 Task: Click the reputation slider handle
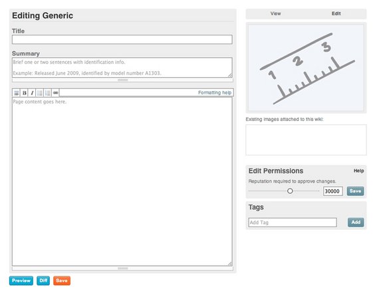[290, 191]
